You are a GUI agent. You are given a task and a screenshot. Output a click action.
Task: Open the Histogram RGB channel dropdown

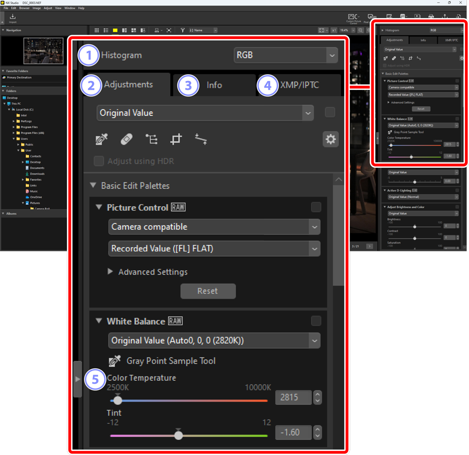tap(285, 55)
